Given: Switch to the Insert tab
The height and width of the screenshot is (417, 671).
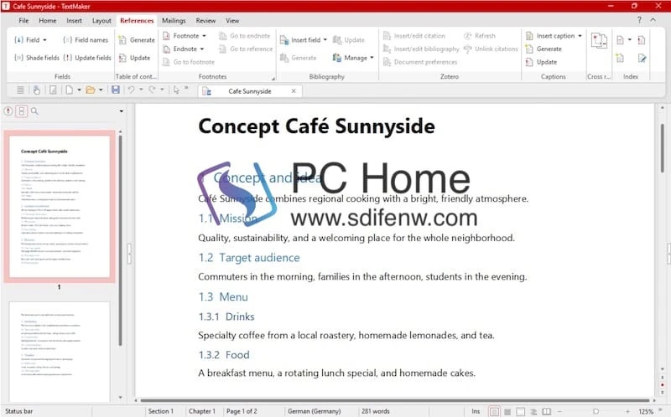Looking at the screenshot, I should point(74,20).
